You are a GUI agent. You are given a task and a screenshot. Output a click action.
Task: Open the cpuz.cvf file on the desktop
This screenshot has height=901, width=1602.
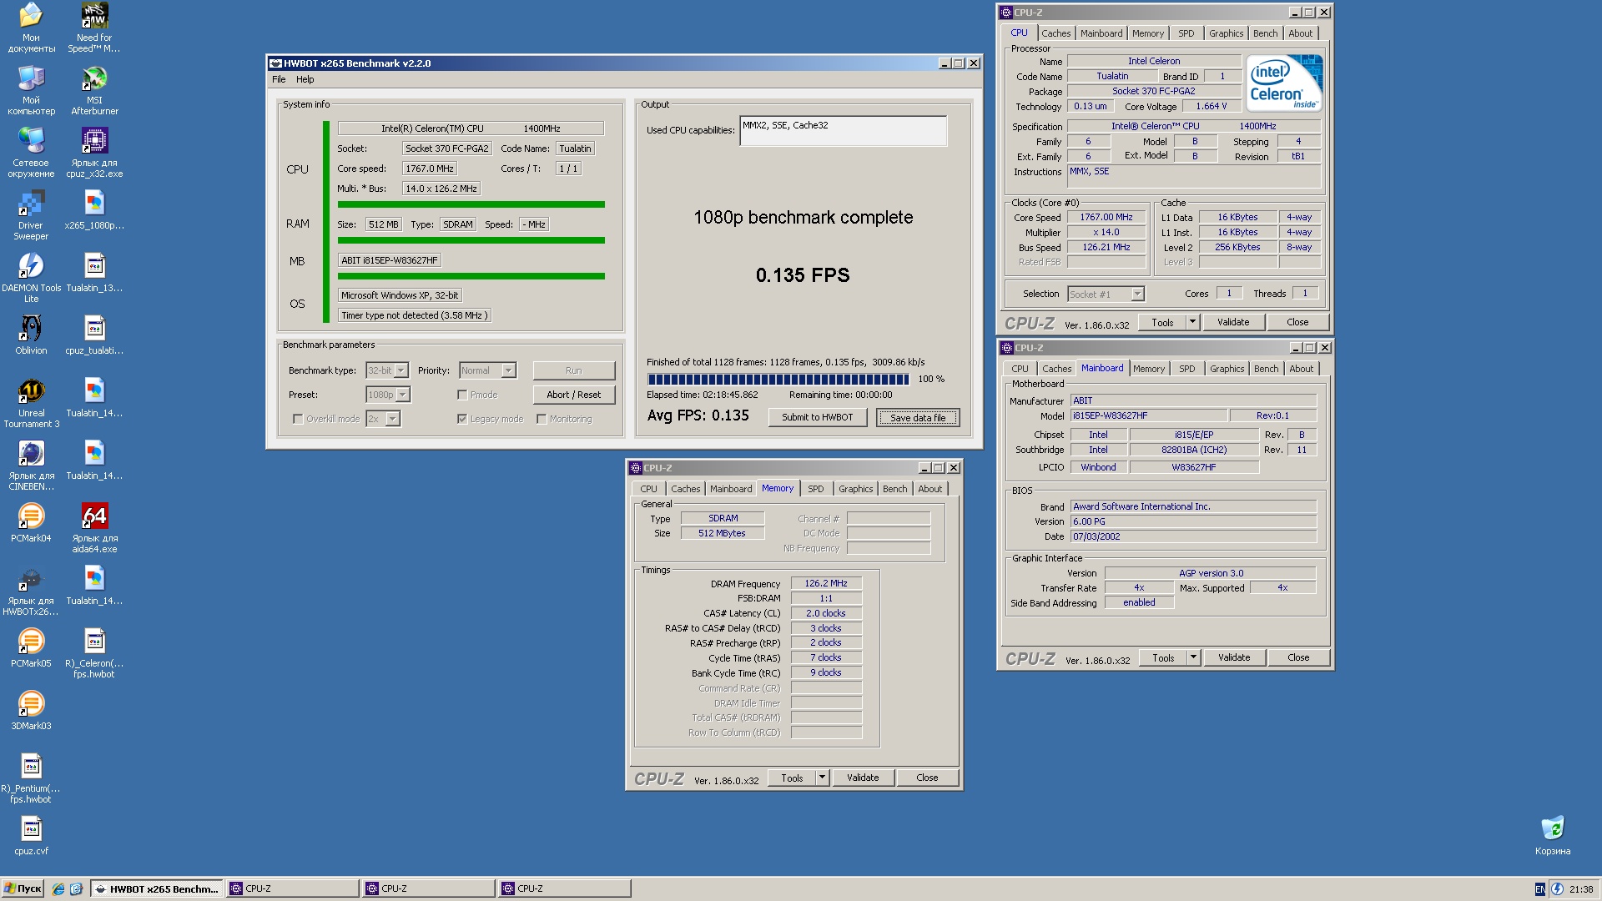tap(31, 835)
